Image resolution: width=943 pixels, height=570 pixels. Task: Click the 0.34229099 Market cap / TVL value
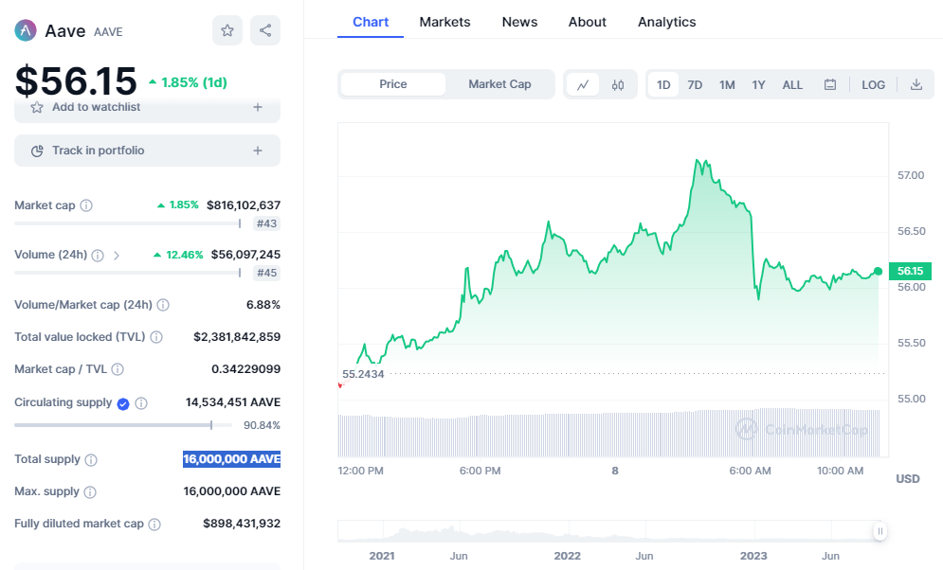(246, 368)
